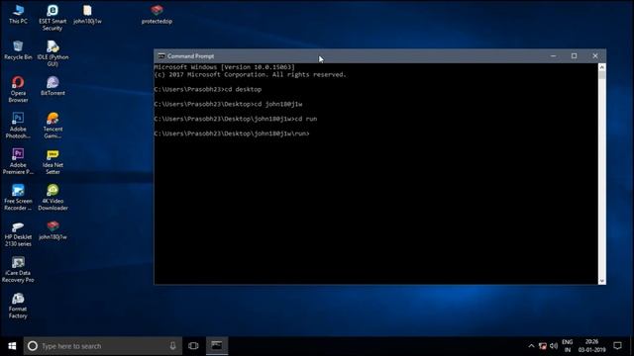Select the iCare Data Recovery Pro icon

18,269
